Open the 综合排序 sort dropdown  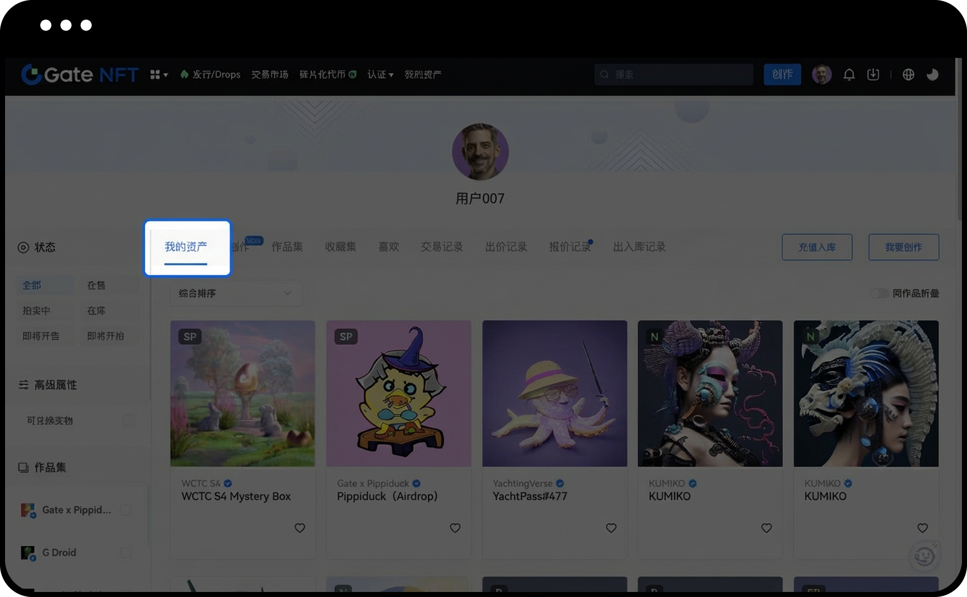click(235, 293)
